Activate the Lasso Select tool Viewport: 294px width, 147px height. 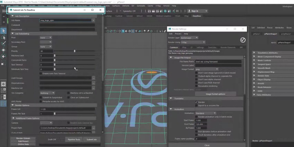pos(4,37)
